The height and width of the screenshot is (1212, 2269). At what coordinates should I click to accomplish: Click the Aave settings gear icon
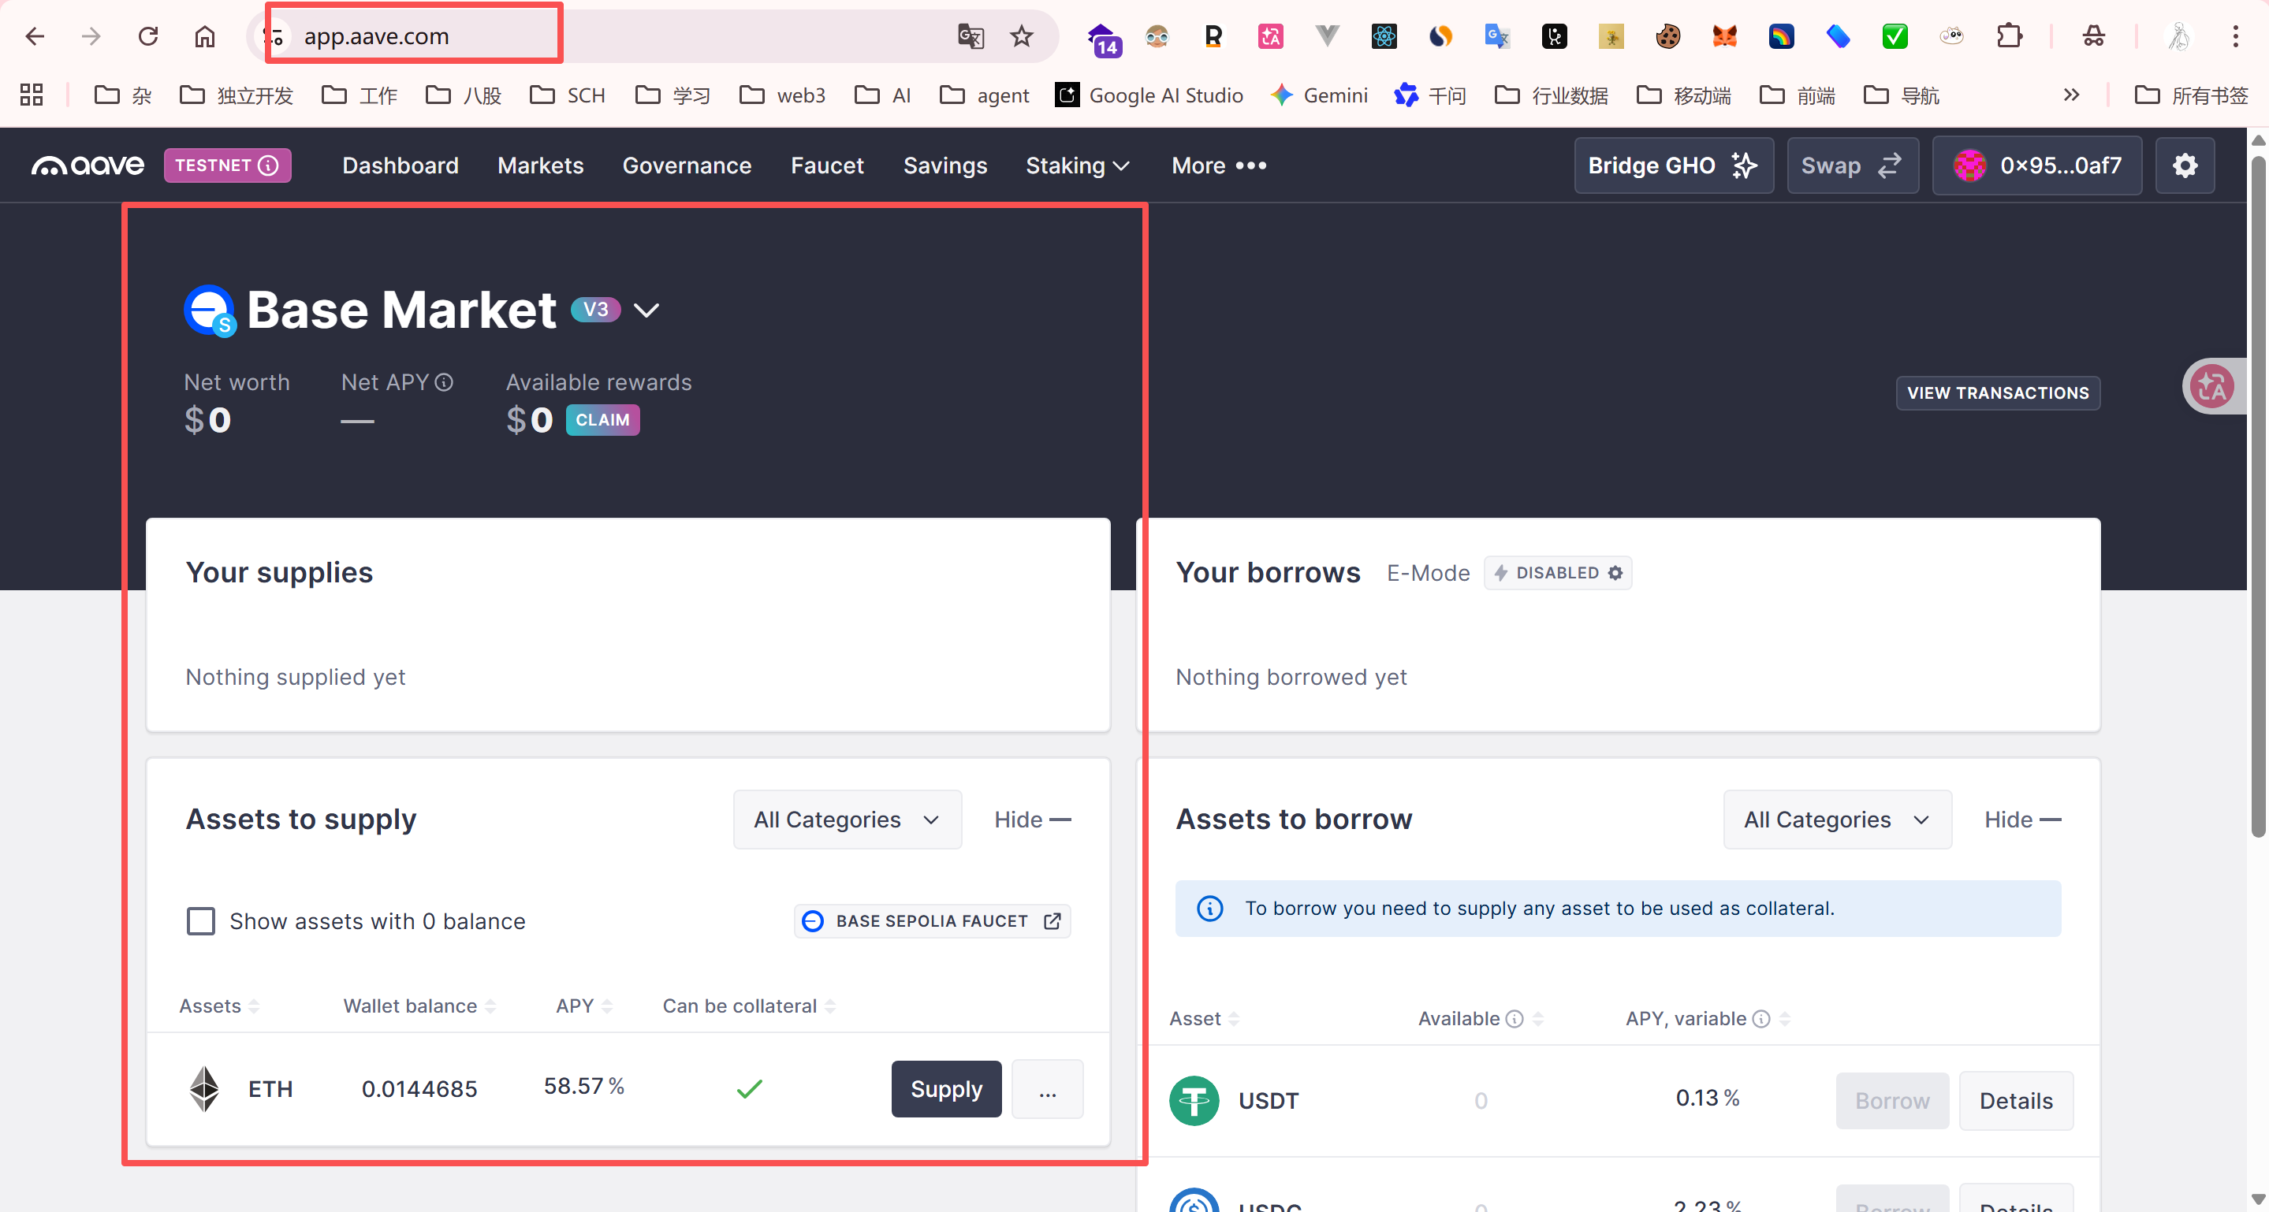pyautogui.click(x=2185, y=165)
